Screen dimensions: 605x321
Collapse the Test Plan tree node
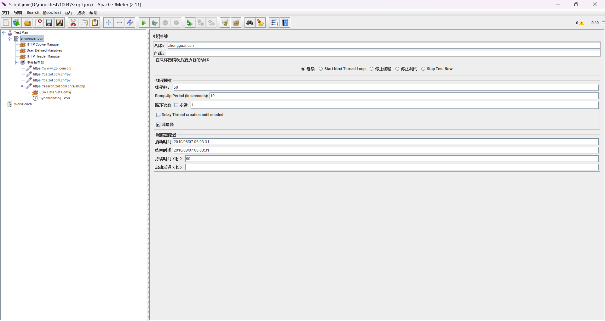3,32
